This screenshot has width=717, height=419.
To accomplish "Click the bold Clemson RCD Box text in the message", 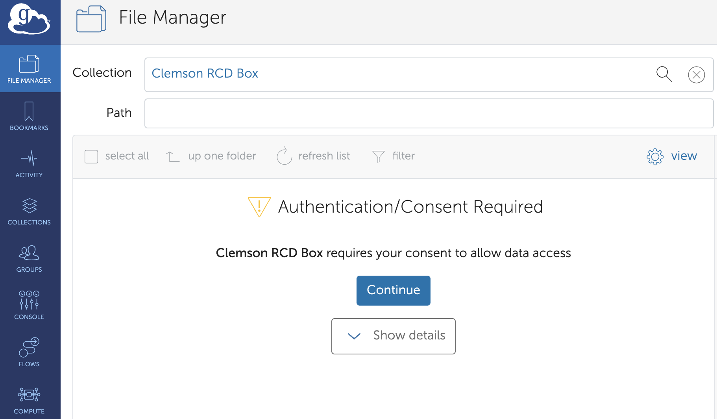I will click(x=270, y=253).
